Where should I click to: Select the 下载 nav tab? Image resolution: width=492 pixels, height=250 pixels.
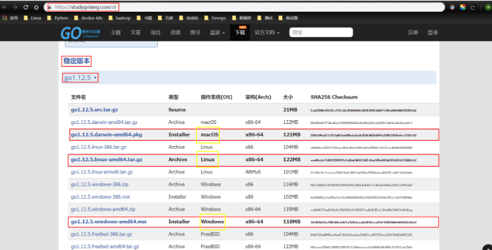240,32
